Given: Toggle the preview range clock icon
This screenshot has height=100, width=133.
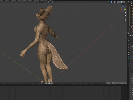Looking at the screenshot, I should point(112,83).
